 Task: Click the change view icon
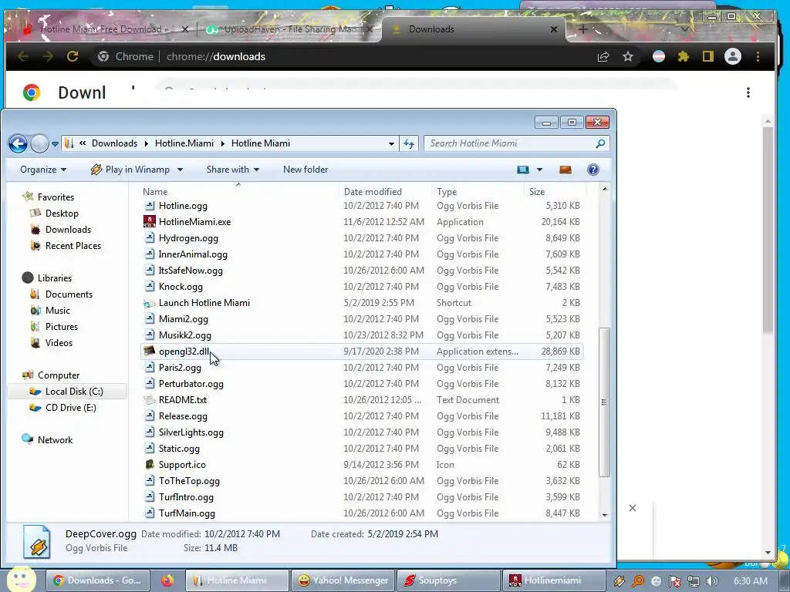523,170
